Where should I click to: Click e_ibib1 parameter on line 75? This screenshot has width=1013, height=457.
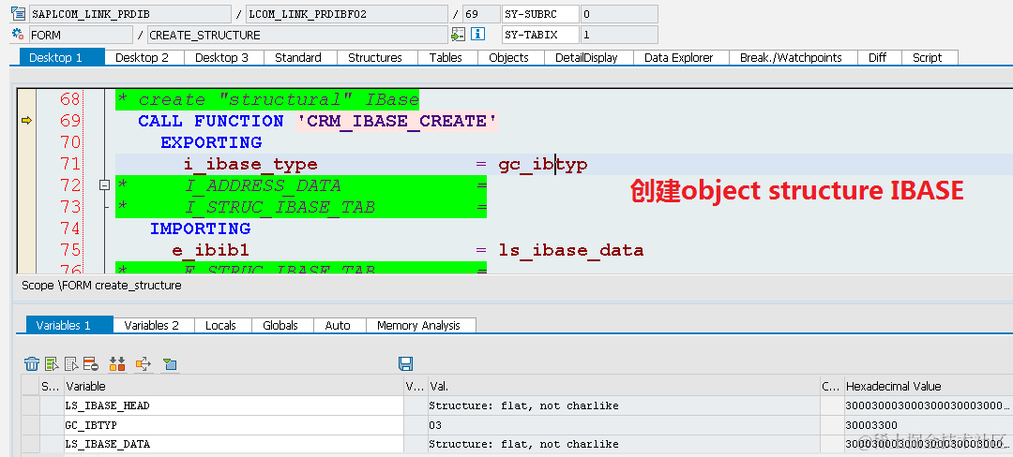[x=211, y=250]
